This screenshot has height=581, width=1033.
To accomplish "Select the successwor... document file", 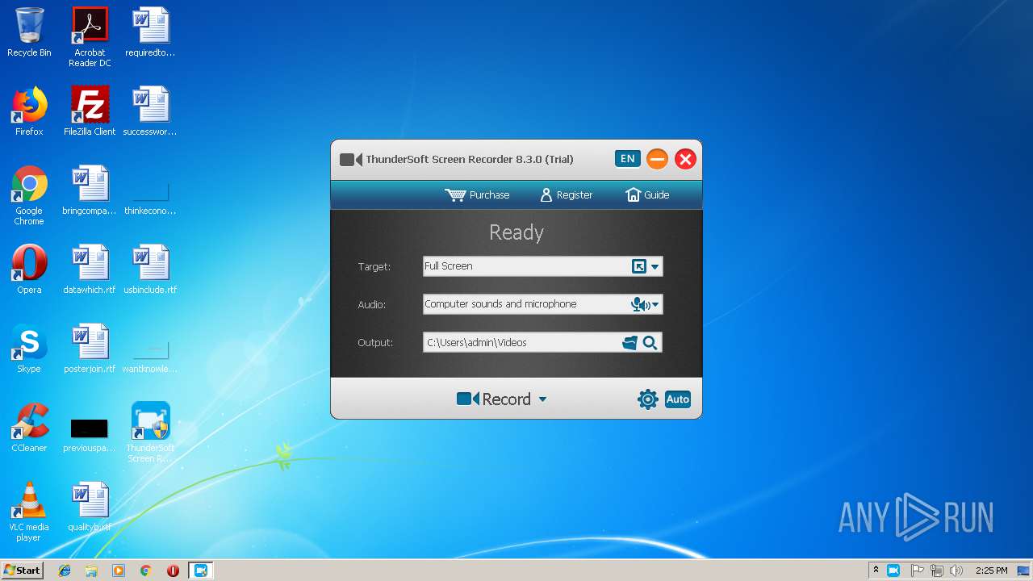I will click(150, 111).
